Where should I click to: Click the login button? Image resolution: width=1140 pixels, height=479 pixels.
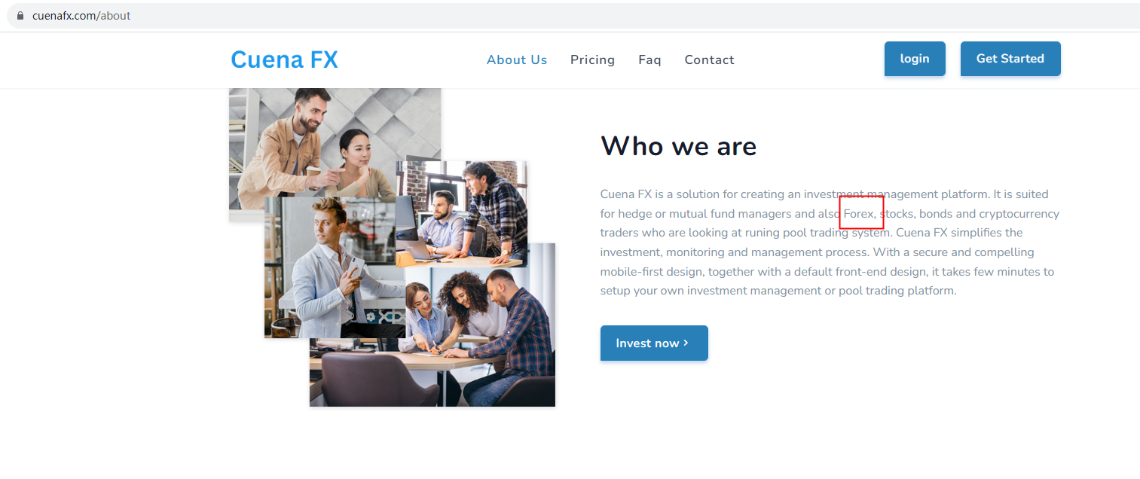pos(915,59)
